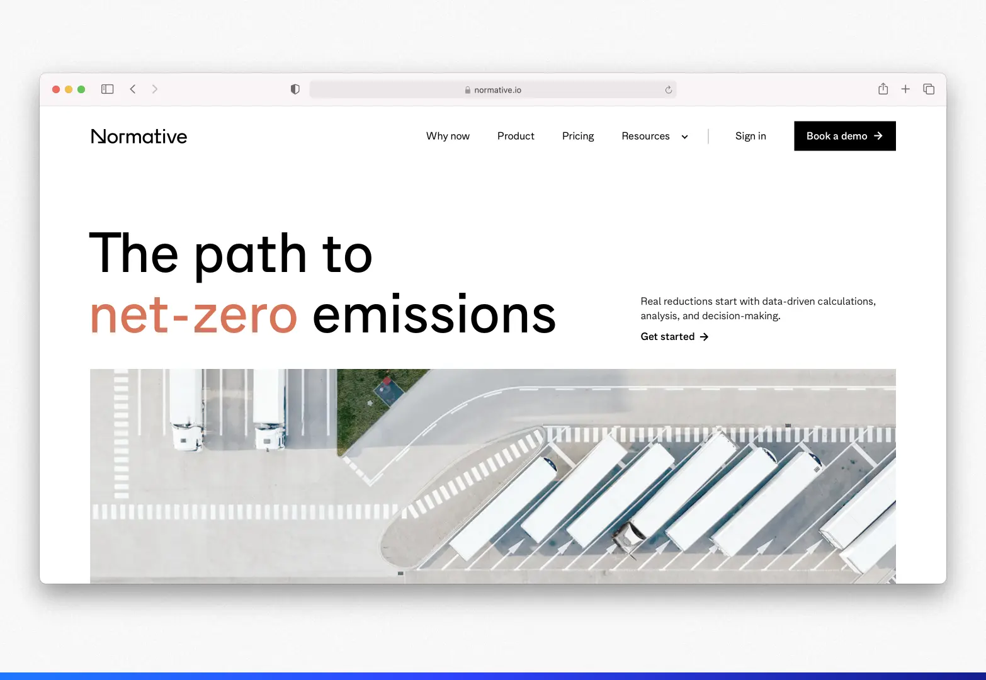
Task: Show all open tabs overview
Action: [929, 89]
